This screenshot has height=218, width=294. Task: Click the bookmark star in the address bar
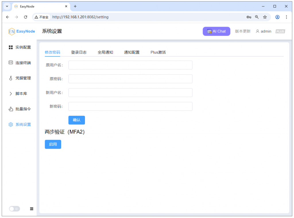click(265, 17)
